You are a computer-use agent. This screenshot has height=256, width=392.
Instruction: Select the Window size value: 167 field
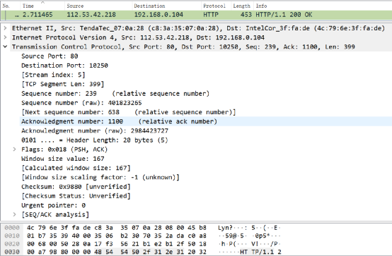[63, 159]
